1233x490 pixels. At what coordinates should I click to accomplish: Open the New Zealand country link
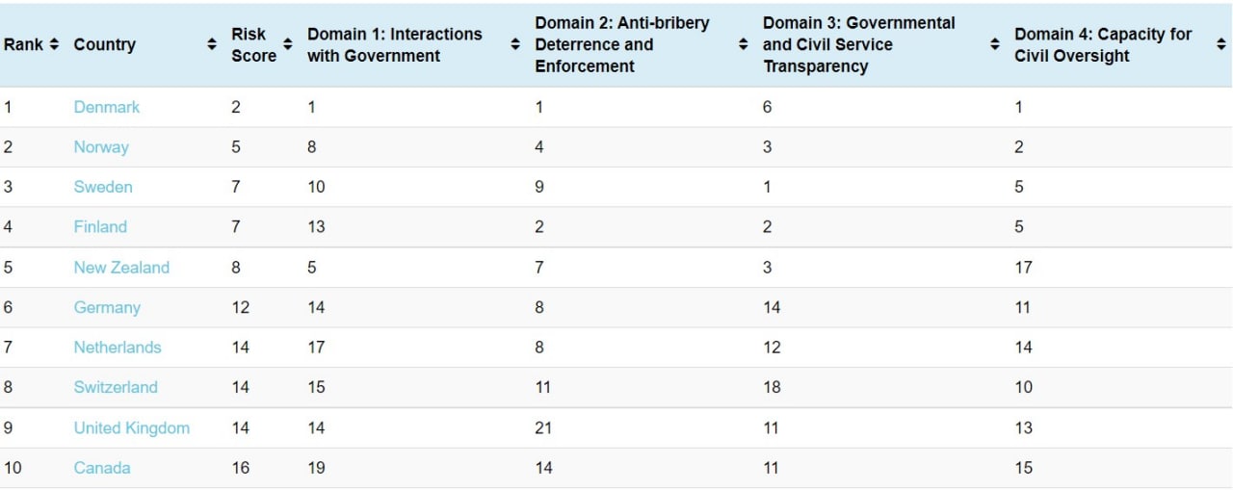121,268
